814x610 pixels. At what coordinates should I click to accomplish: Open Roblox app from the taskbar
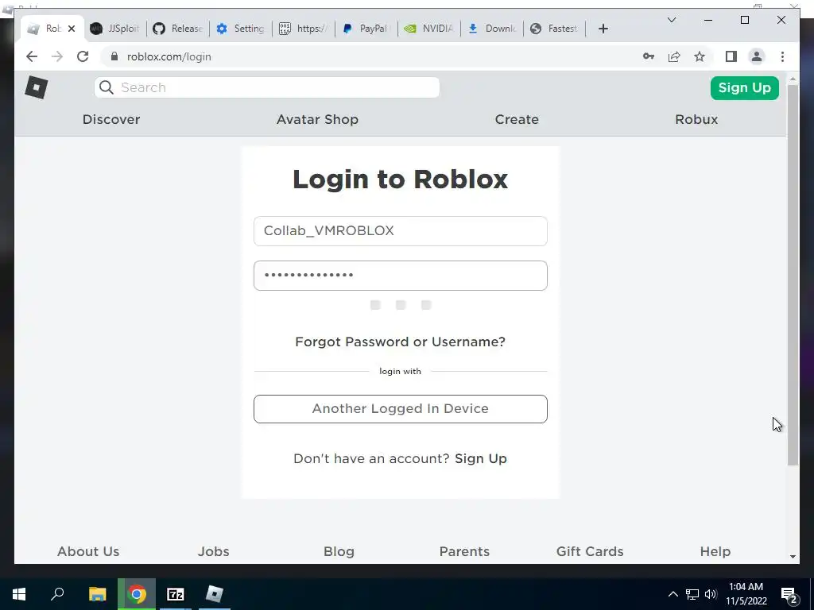pyautogui.click(x=215, y=594)
